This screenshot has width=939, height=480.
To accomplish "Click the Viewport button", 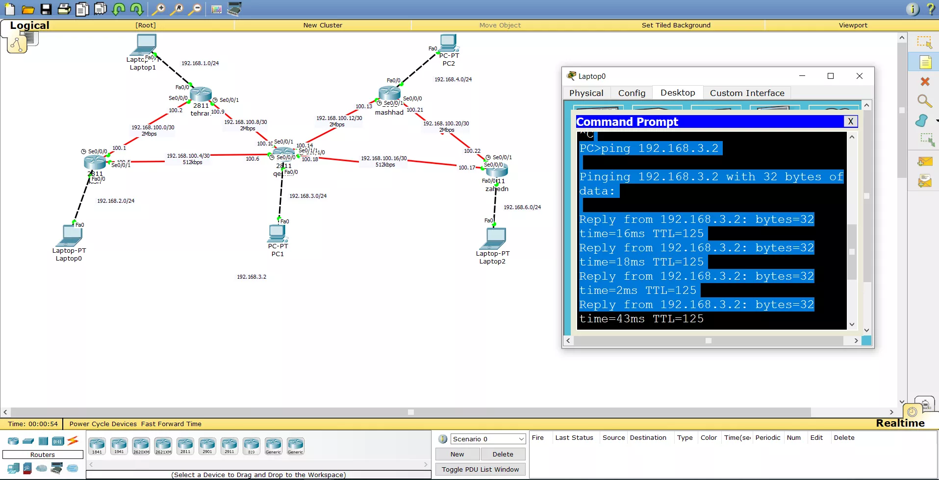I will (x=853, y=25).
